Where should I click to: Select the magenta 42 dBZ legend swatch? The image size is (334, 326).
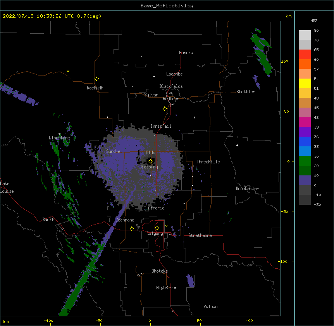click(305, 122)
